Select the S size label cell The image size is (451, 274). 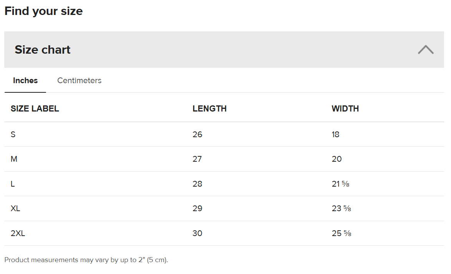click(13, 135)
